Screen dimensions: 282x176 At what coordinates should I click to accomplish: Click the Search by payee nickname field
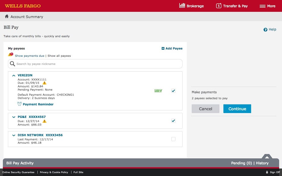95,64
